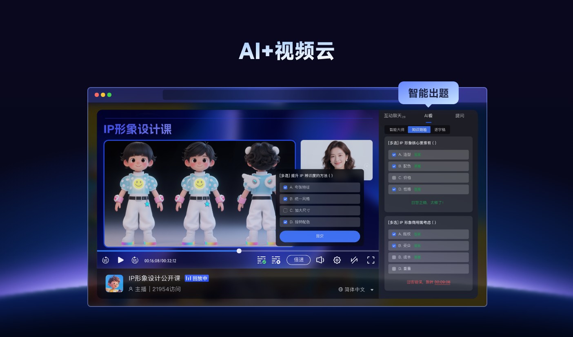Open the player settings gear
Screen dimensions: 573x337
[337, 260]
